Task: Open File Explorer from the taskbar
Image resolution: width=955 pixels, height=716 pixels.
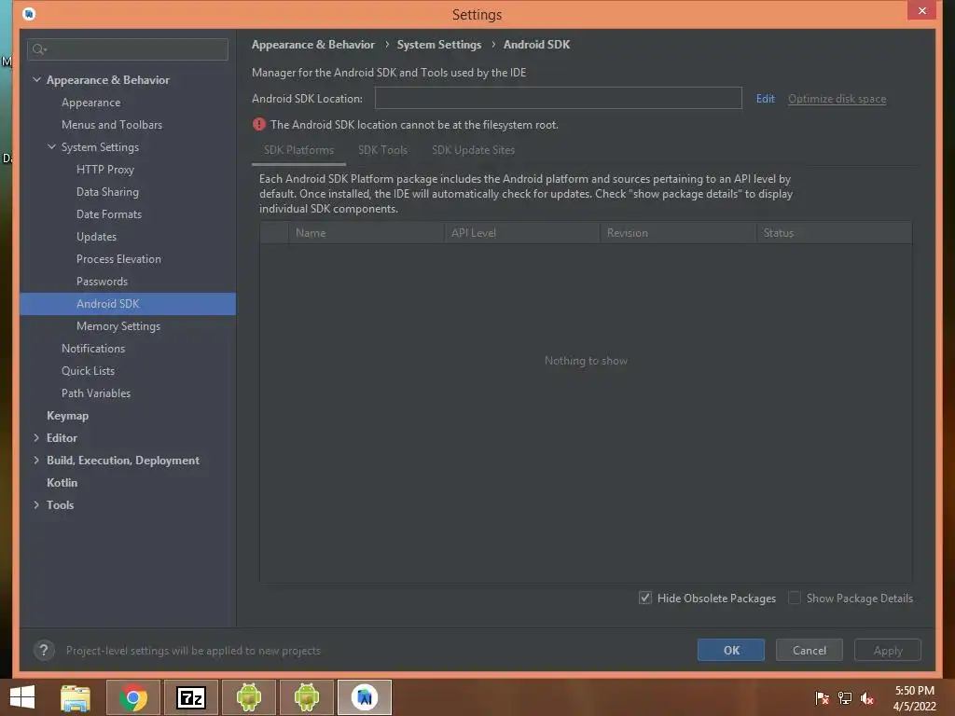Action: click(76, 697)
